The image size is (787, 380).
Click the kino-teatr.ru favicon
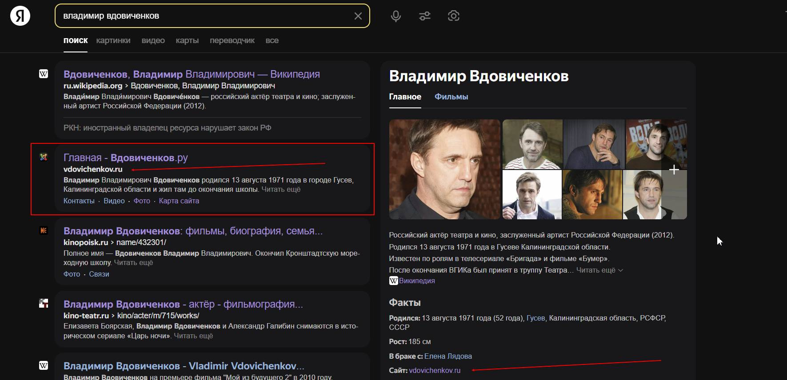(x=44, y=304)
